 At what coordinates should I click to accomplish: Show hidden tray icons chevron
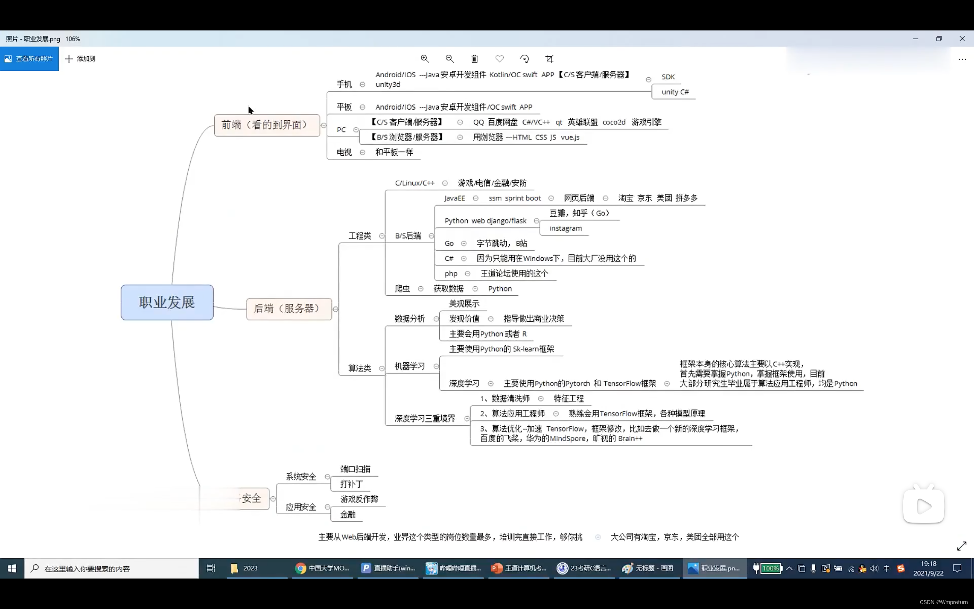point(789,568)
